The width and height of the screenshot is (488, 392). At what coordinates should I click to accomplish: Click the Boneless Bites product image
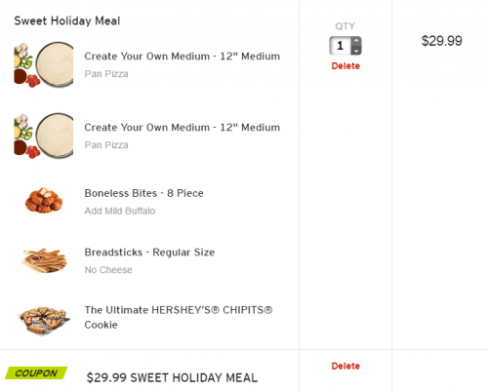point(44,200)
